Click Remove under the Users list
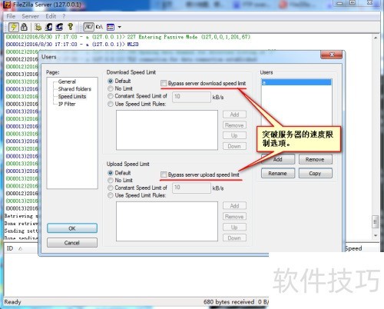 (x=315, y=159)
